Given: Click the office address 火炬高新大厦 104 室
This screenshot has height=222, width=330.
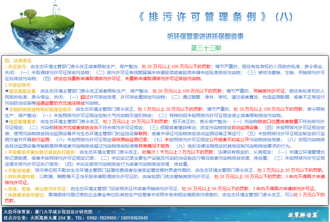Looking at the screenshot, I should (51, 218).
